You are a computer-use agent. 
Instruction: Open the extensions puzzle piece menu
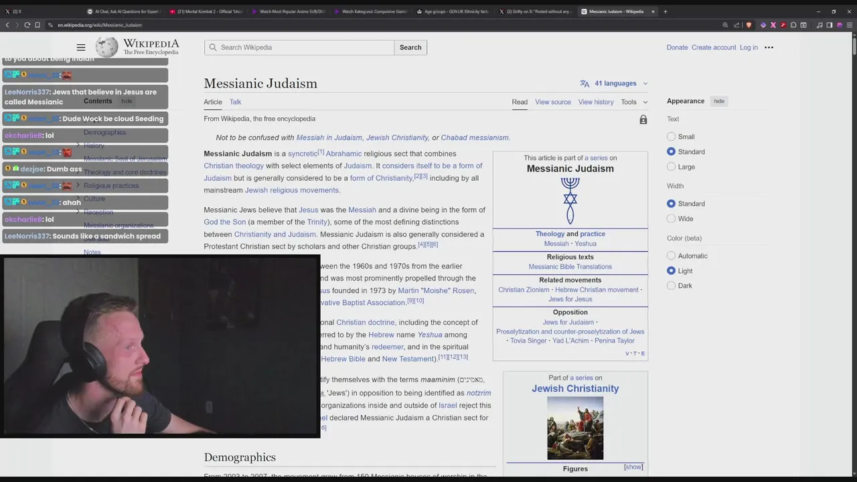(793, 25)
